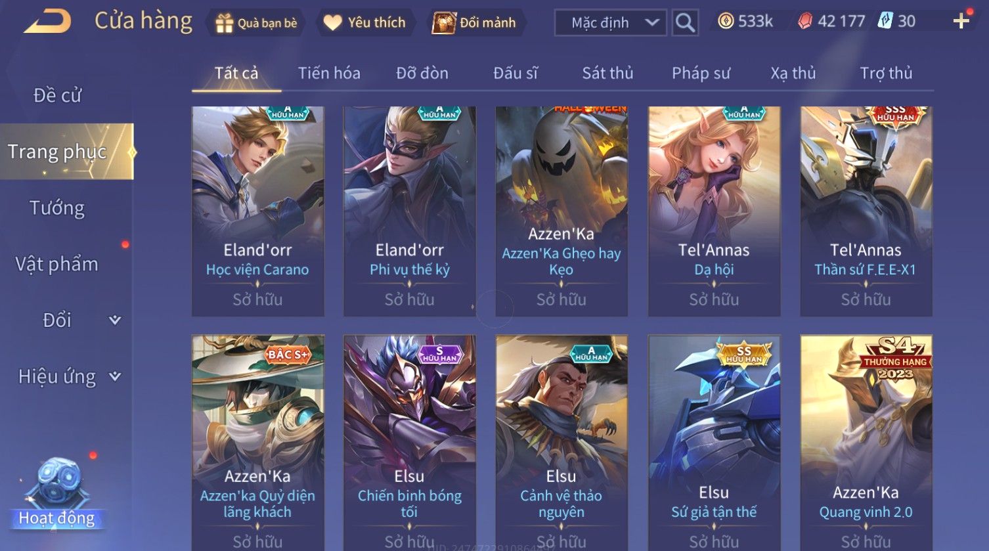The height and width of the screenshot is (551, 989).
Task: Open Vật phẩm in the sidebar
Action: [x=57, y=264]
